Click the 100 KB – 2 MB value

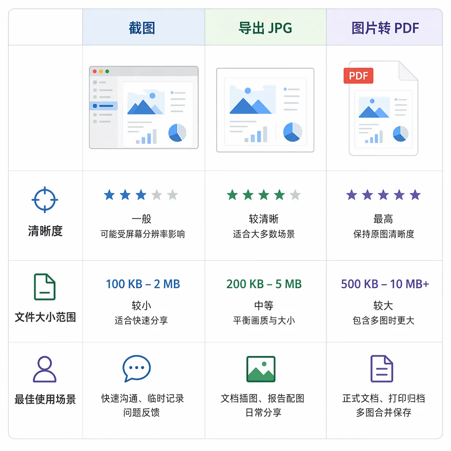(143, 284)
